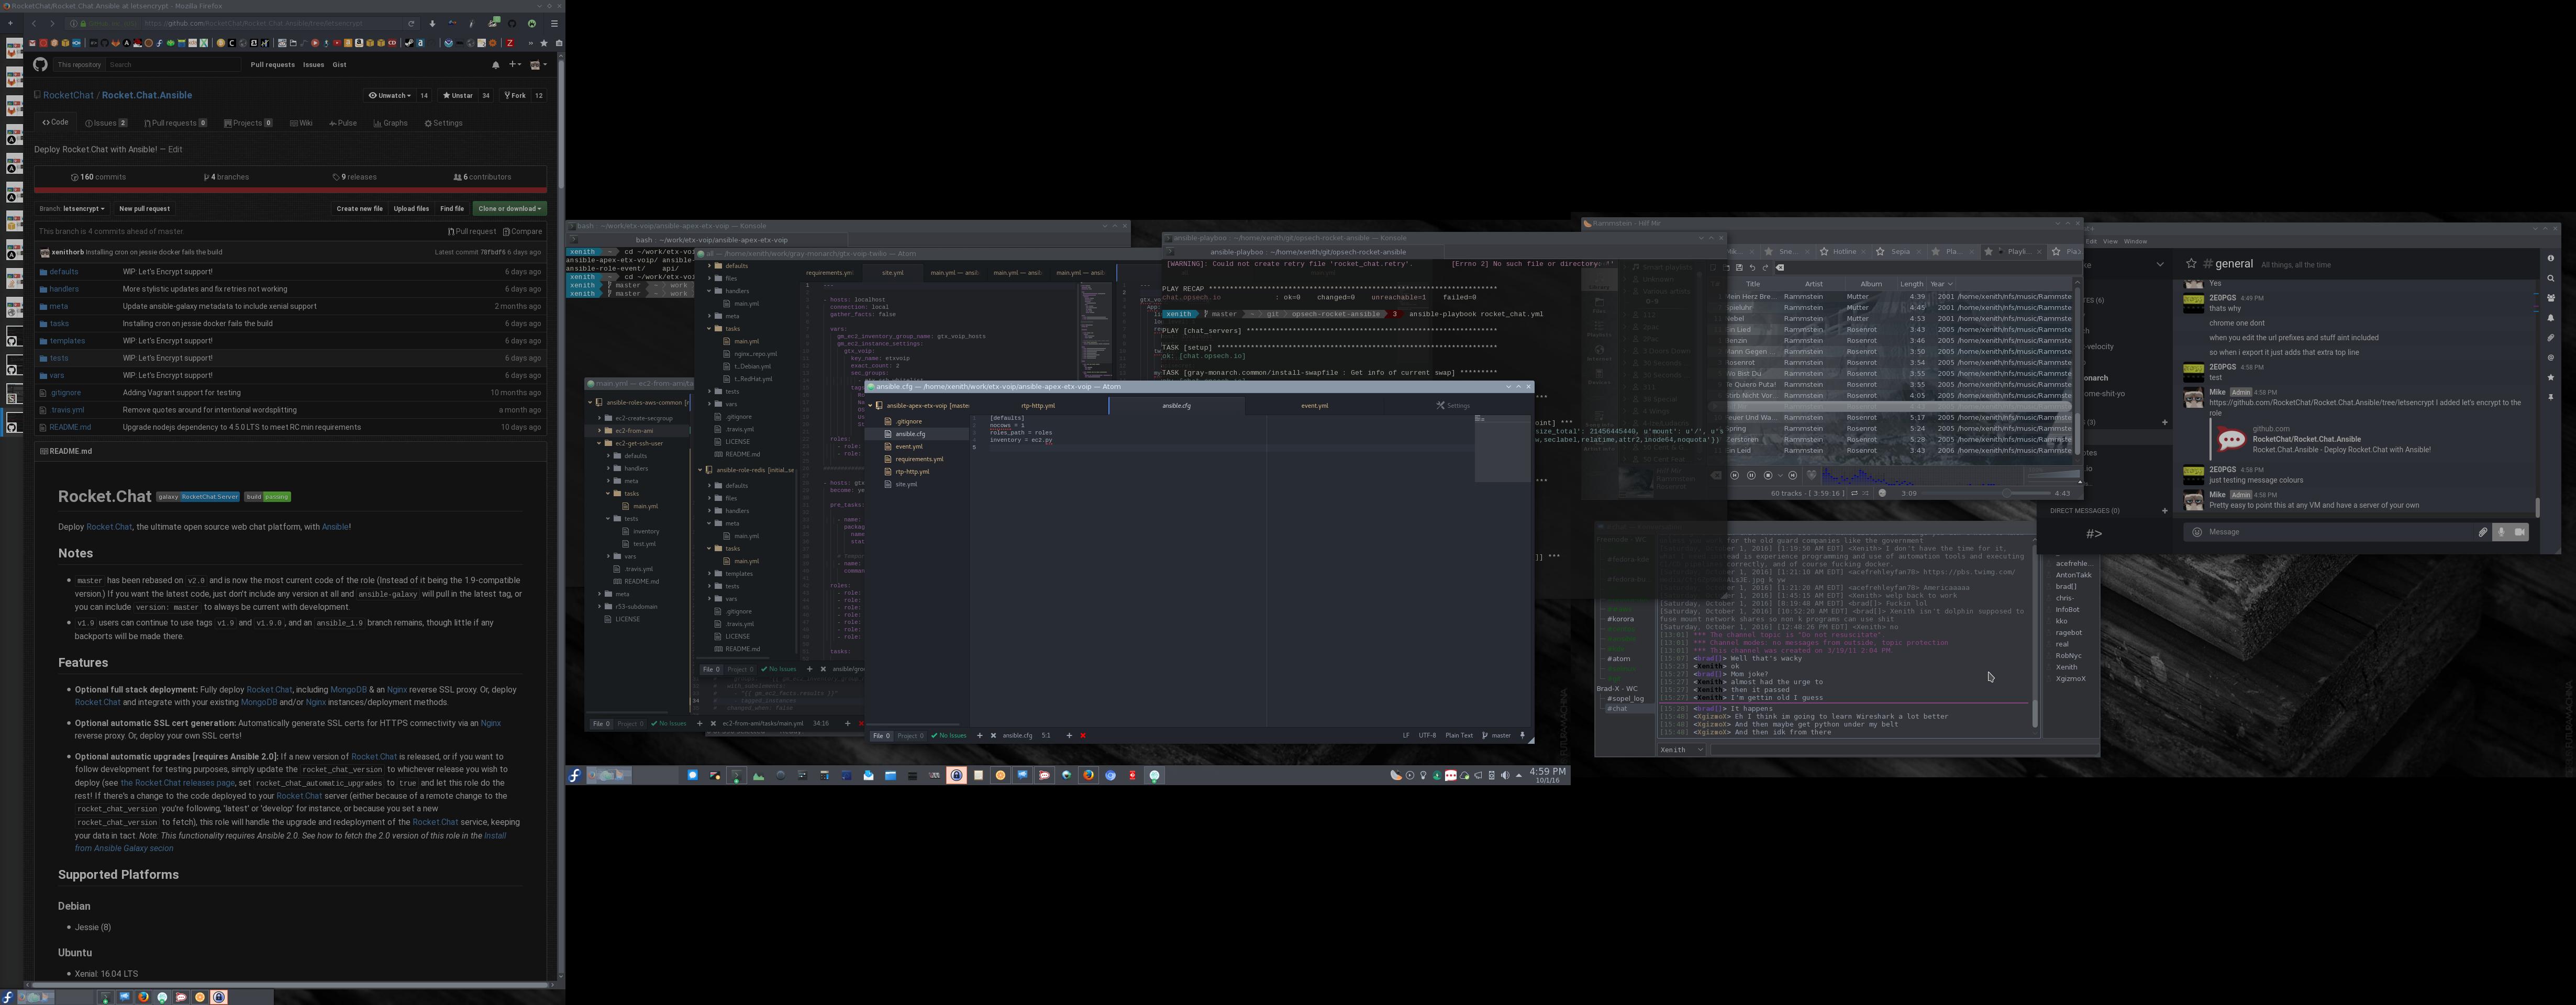Viewport: 2576px width, 1005px height.
Task: Focus the GitHub repository search field
Action: point(173,65)
